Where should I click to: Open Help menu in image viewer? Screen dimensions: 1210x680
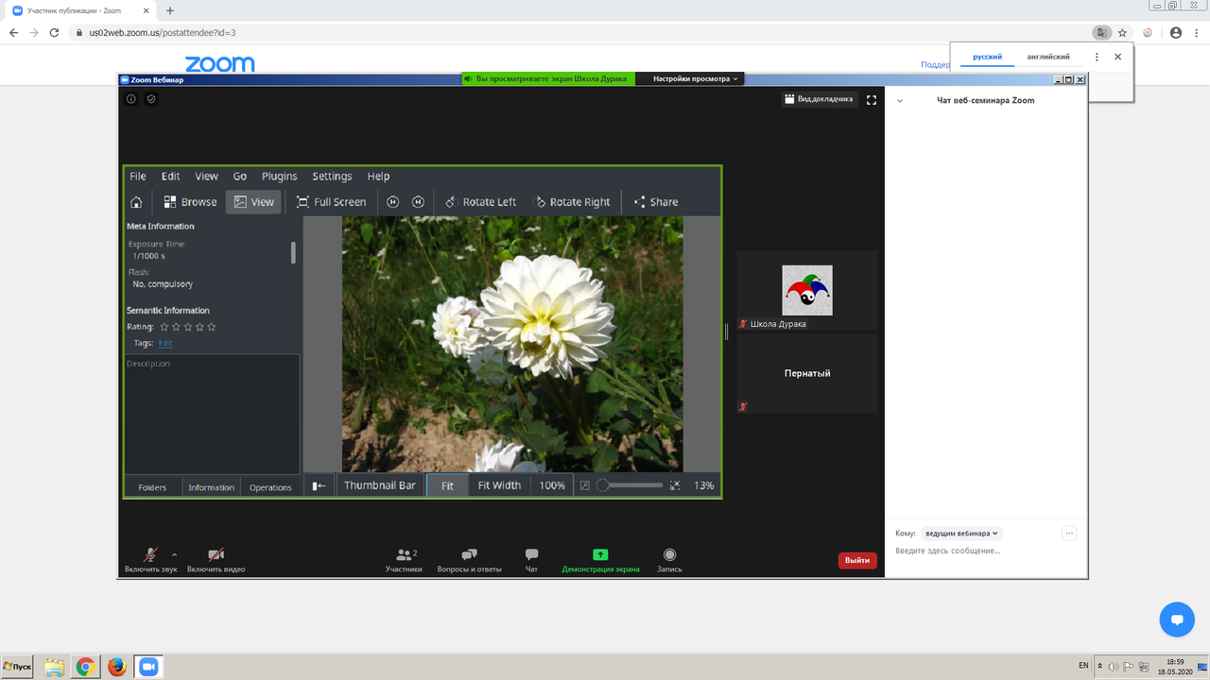tap(378, 177)
